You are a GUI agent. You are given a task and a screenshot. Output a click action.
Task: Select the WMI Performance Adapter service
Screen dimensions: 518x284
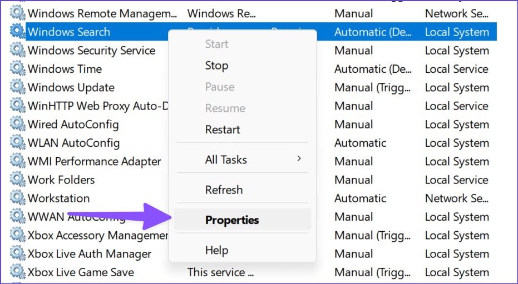coord(95,161)
